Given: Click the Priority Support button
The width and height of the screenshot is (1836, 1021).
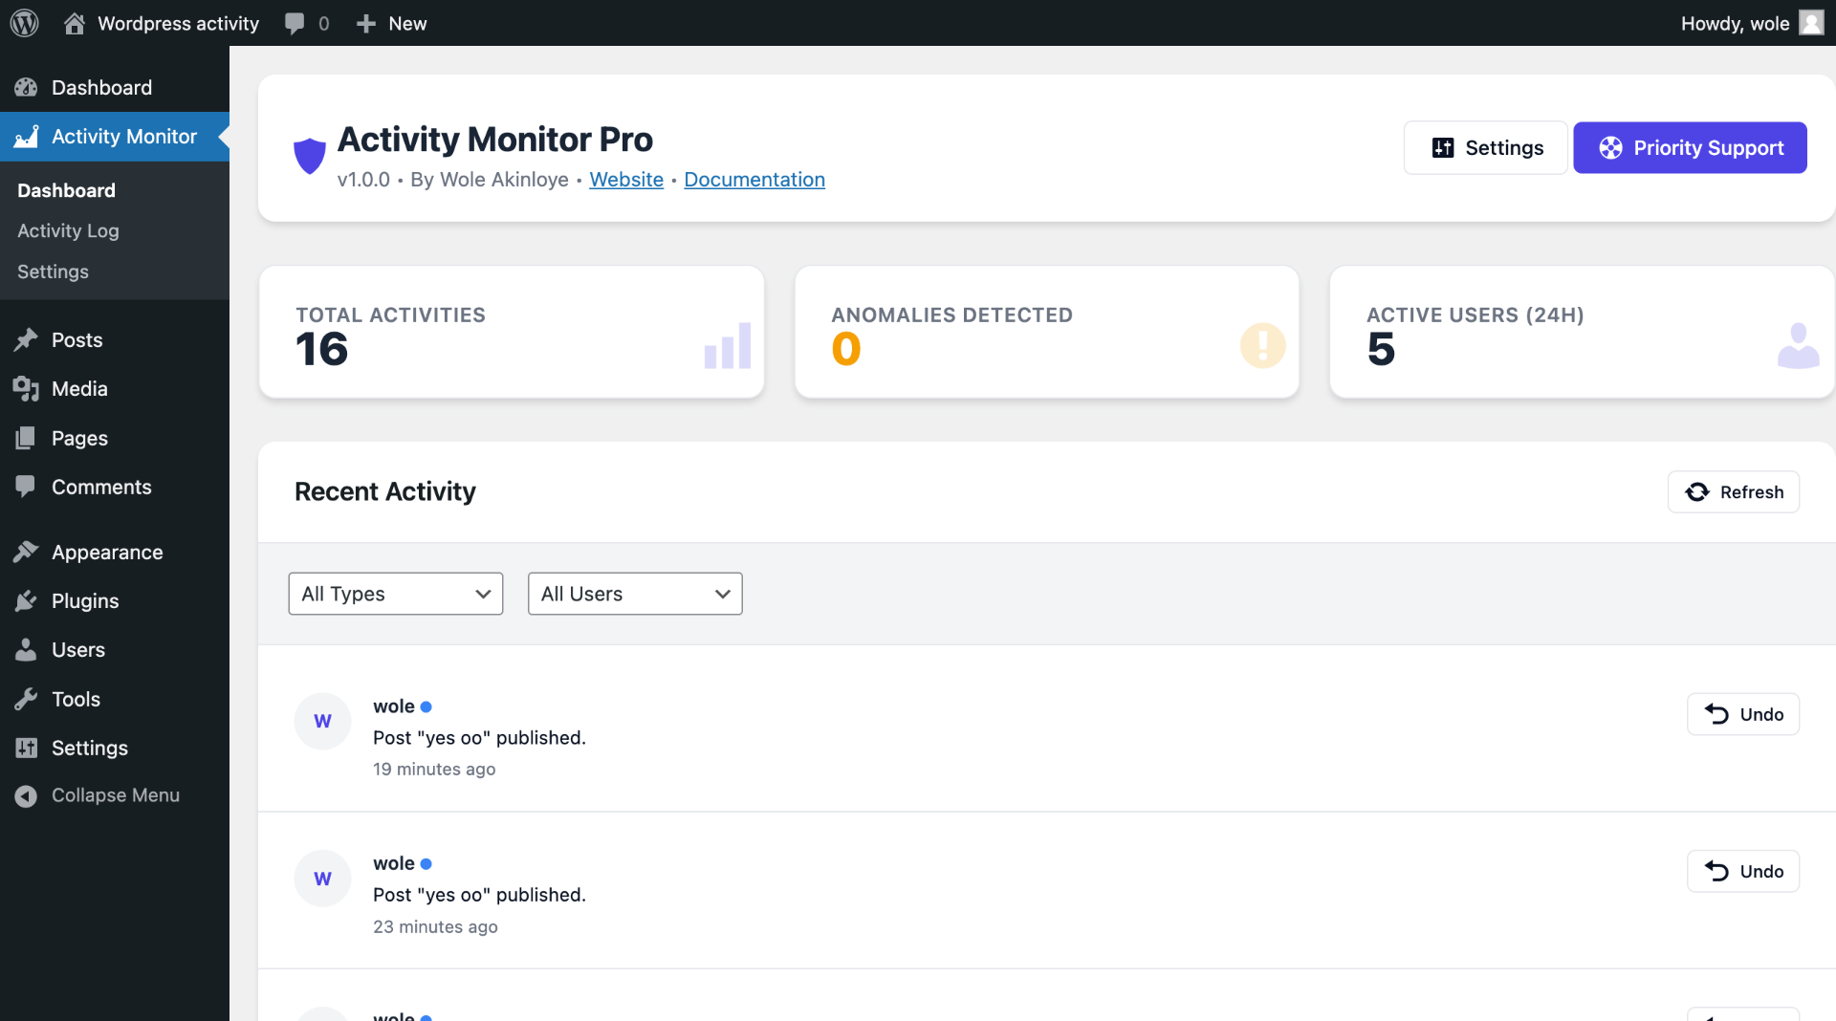Looking at the screenshot, I should [1690, 147].
